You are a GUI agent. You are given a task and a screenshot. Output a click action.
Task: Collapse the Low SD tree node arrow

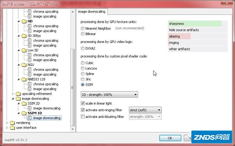[18, 50]
